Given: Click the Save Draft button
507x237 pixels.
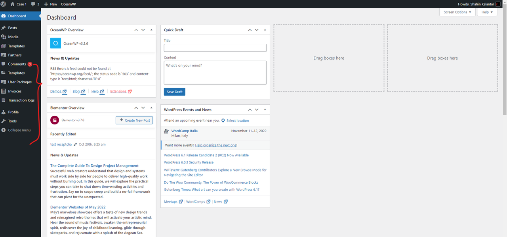Looking at the screenshot, I should click(x=175, y=92).
